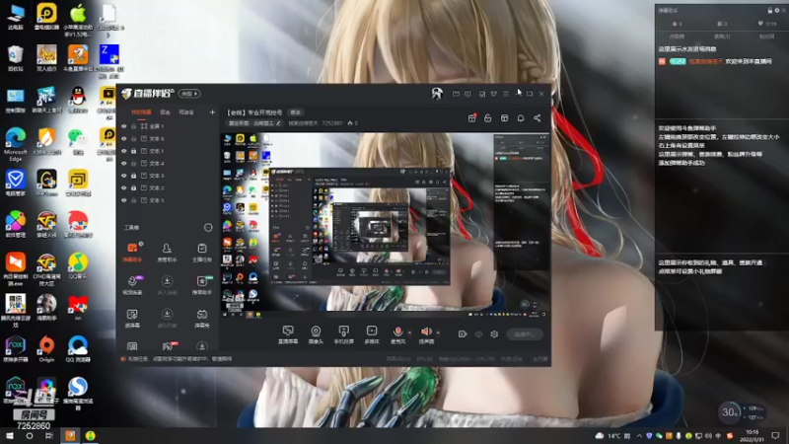Expand speaker options arrow

tap(438, 333)
